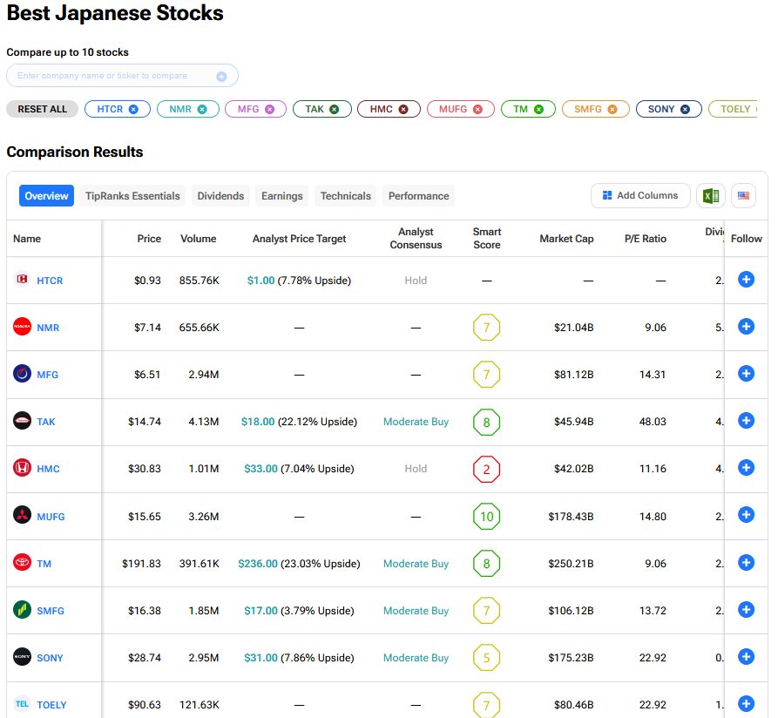Select the Technicals tab

[x=346, y=196]
